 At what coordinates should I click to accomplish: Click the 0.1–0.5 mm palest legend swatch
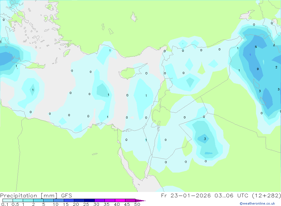(x=8, y=200)
